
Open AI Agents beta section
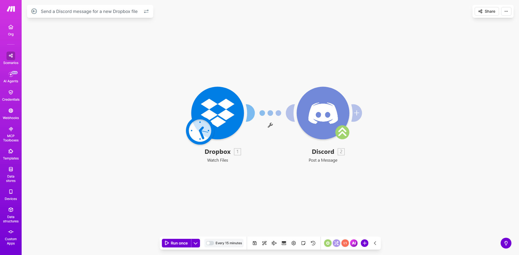coord(11,77)
